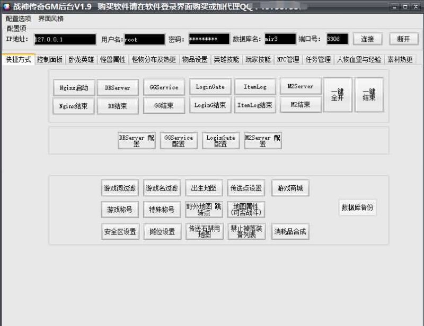Click the GGService startup button
The height and width of the screenshot is (326, 424).
[163, 87]
